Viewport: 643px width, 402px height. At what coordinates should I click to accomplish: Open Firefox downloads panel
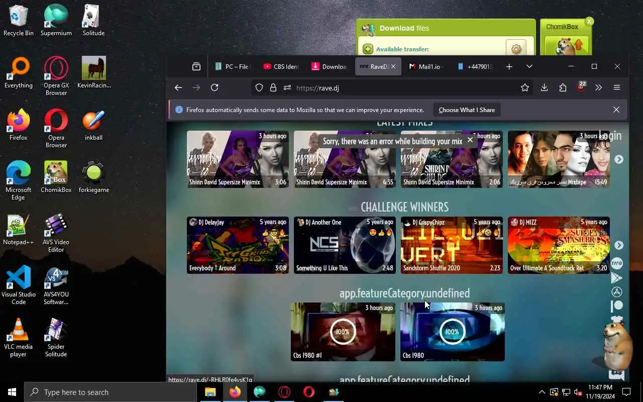[544, 87]
